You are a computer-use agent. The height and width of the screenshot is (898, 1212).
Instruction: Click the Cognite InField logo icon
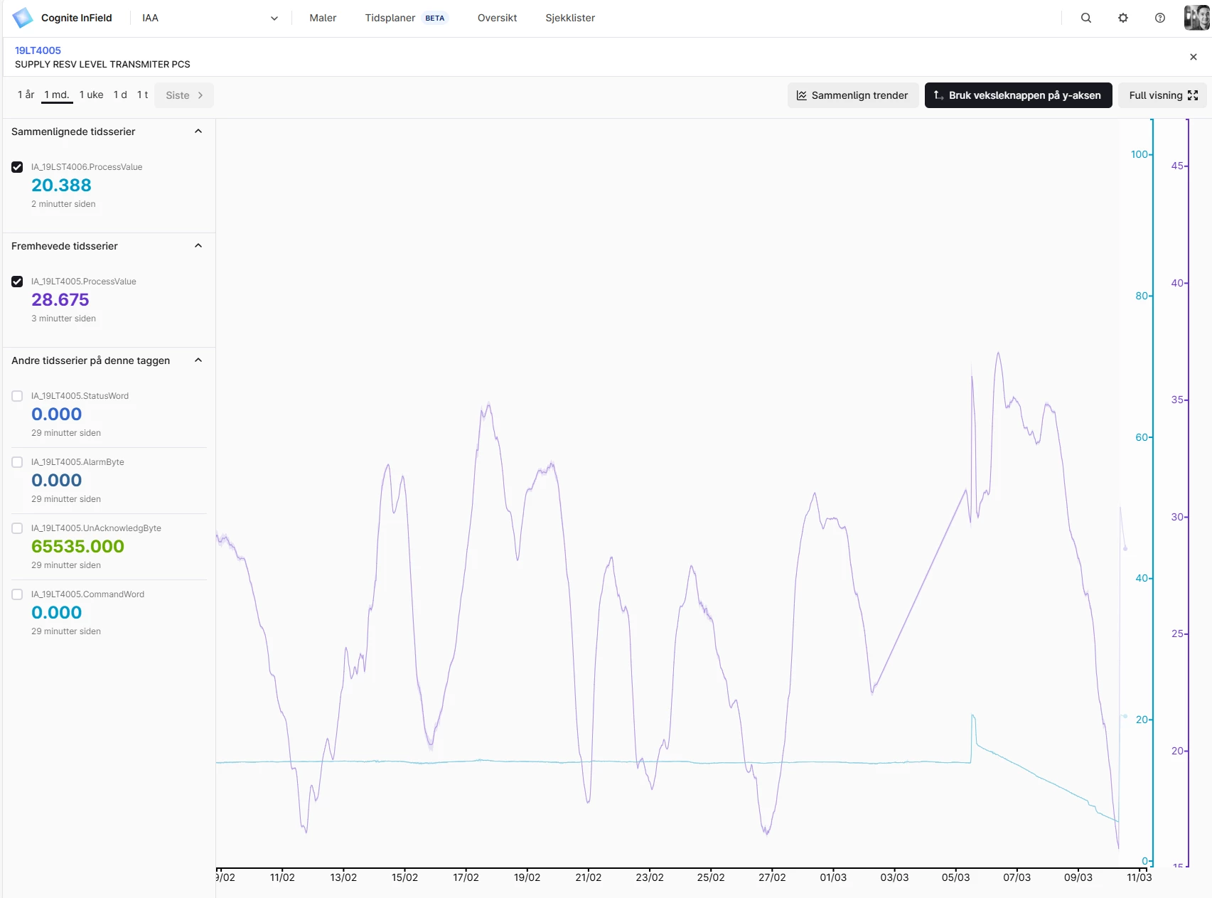coord(23,18)
